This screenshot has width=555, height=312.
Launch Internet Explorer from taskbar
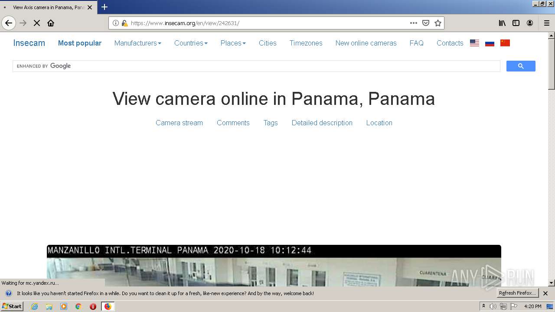click(x=34, y=306)
